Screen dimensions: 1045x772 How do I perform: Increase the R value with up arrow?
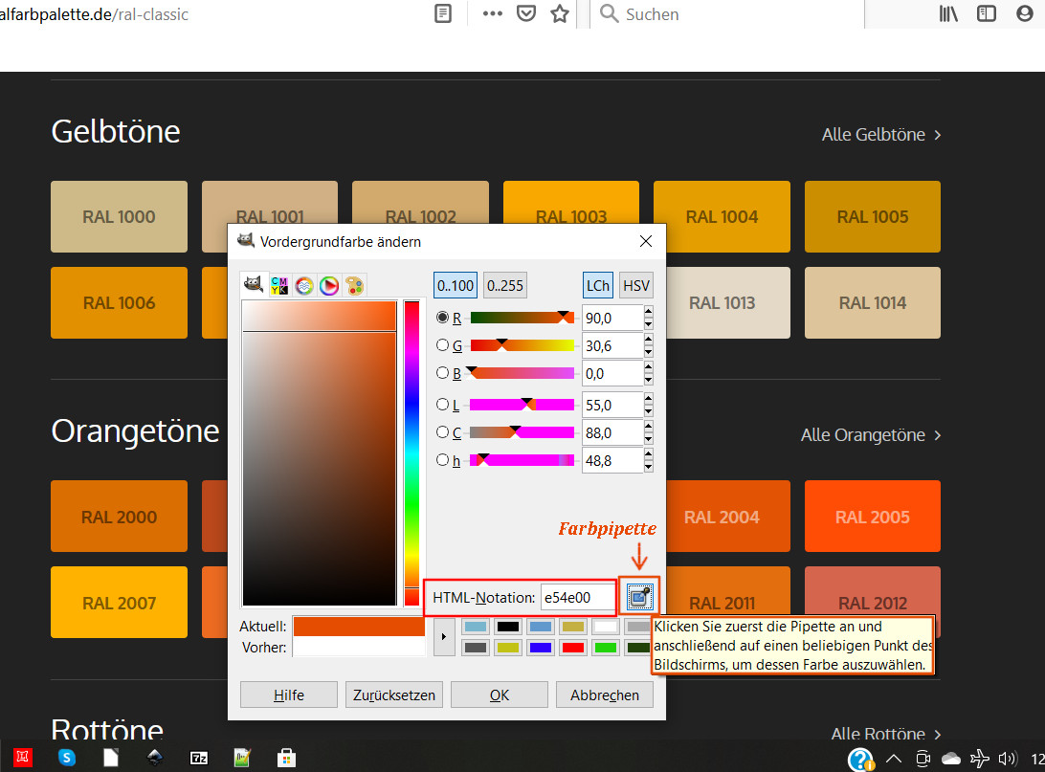coord(649,311)
